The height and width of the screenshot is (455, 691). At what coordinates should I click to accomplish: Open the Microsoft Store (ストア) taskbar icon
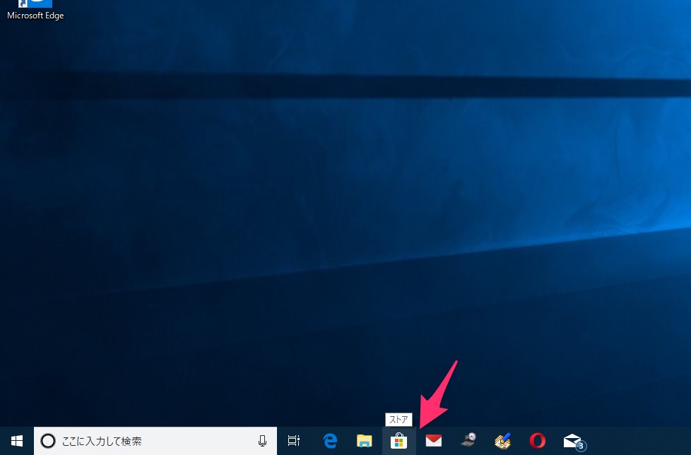coord(398,441)
